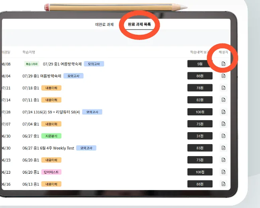The image size is (260, 208).
Task: Click the 06/16 due date cell
Action: pyautogui.click(x=6, y=184)
